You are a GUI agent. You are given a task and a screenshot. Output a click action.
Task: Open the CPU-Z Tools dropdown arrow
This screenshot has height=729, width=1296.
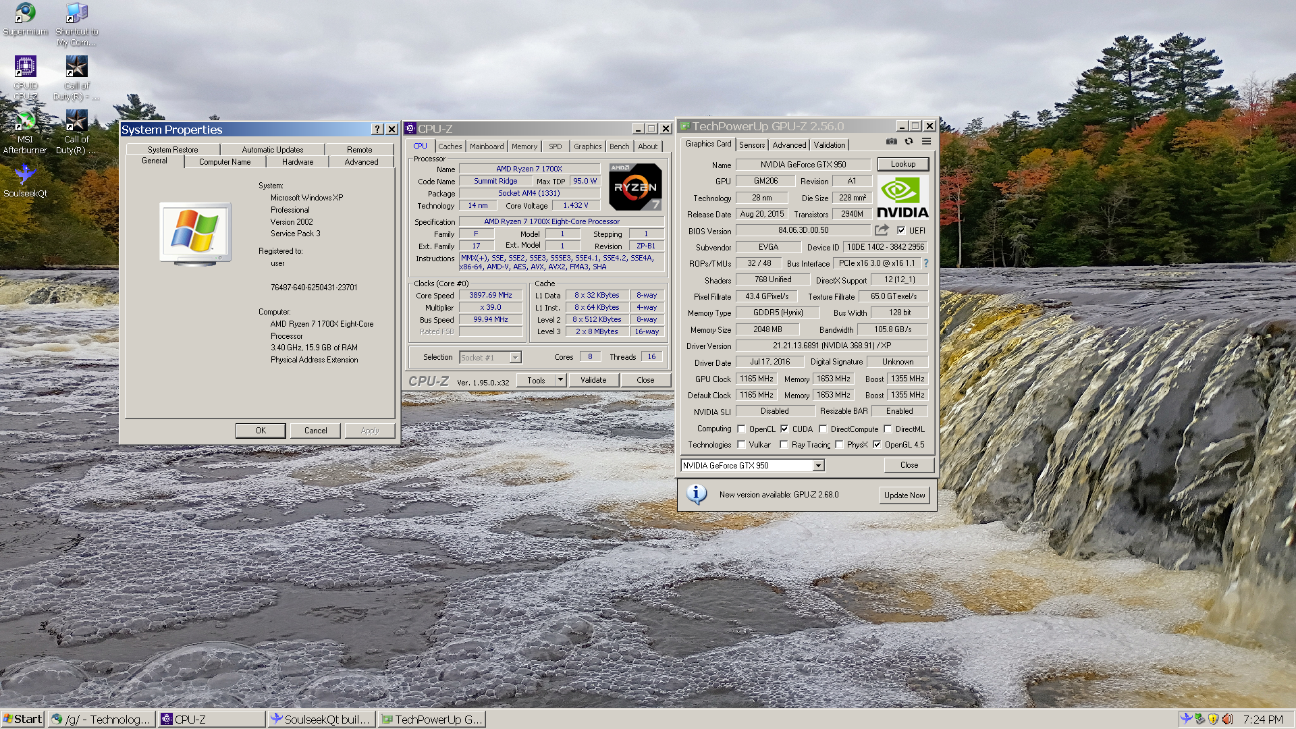click(x=560, y=380)
